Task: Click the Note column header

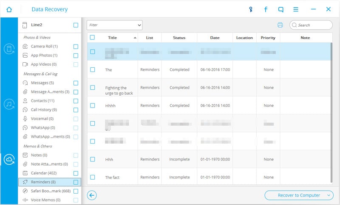Action: [305, 38]
